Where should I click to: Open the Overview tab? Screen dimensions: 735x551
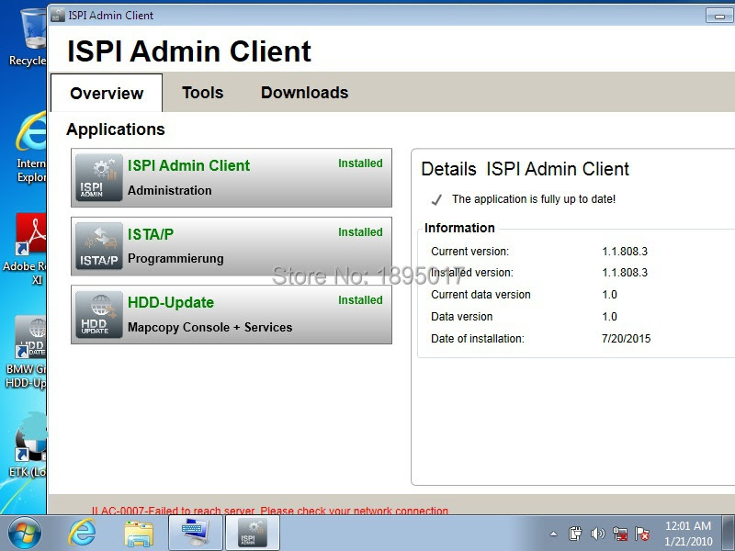(107, 93)
